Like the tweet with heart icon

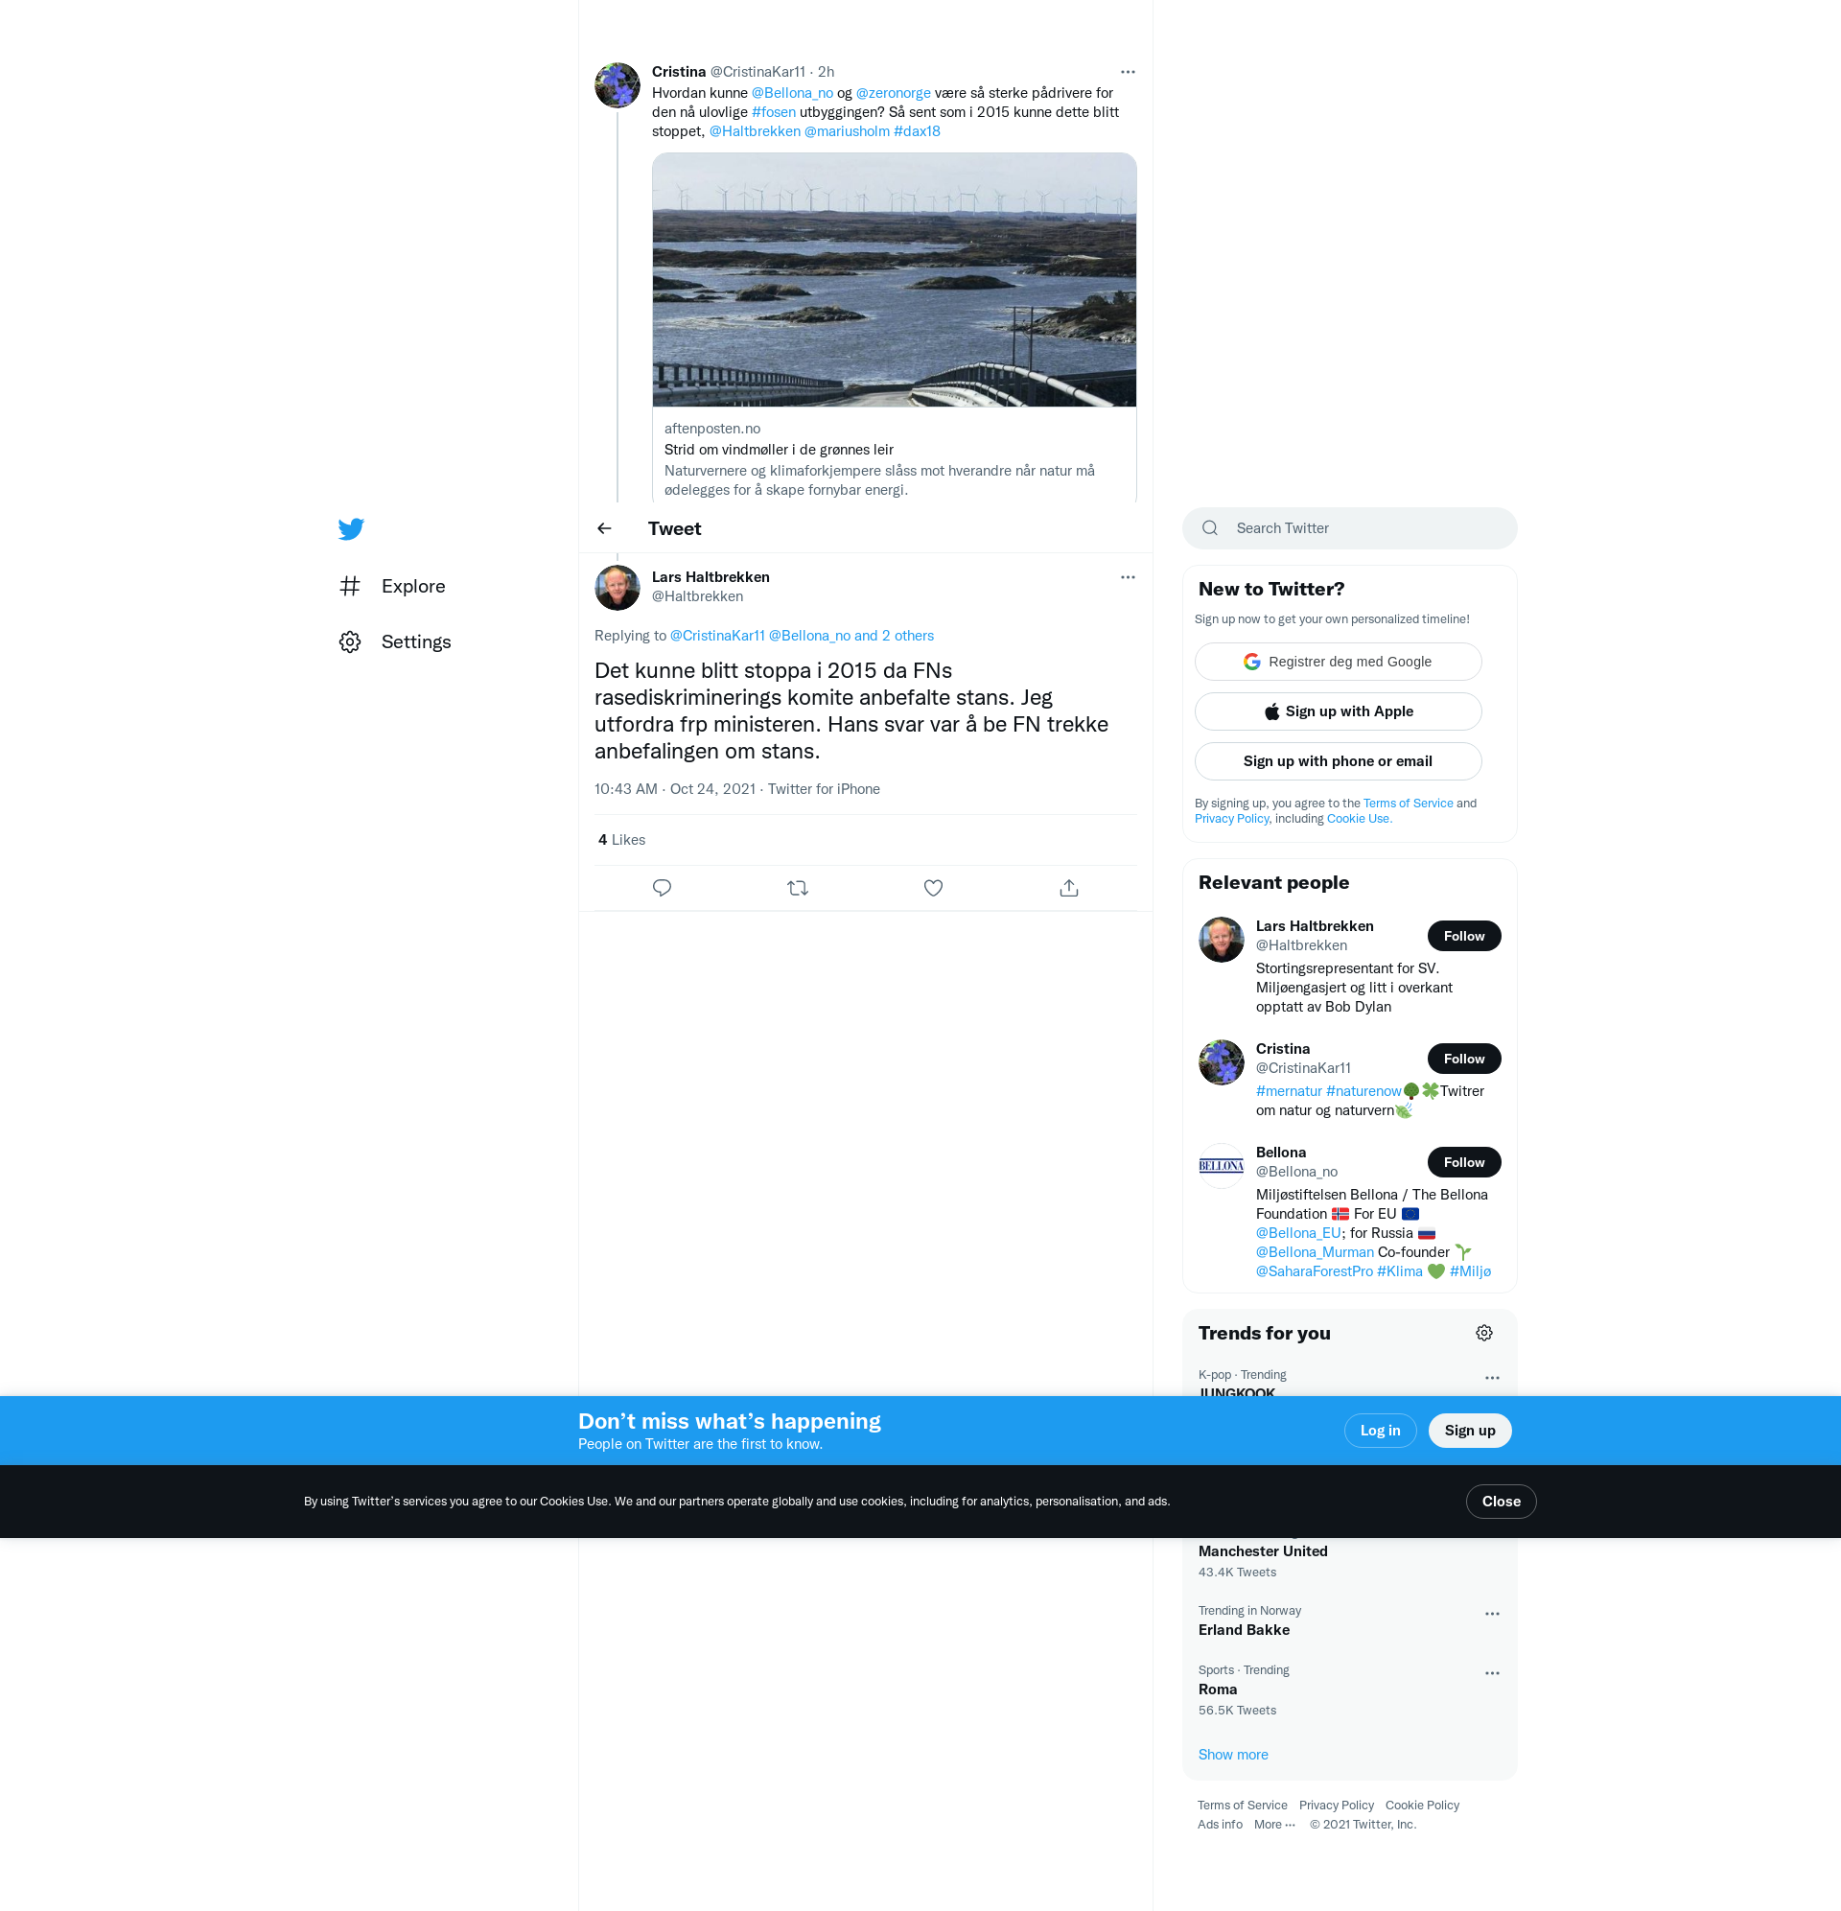click(x=933, y=888)
